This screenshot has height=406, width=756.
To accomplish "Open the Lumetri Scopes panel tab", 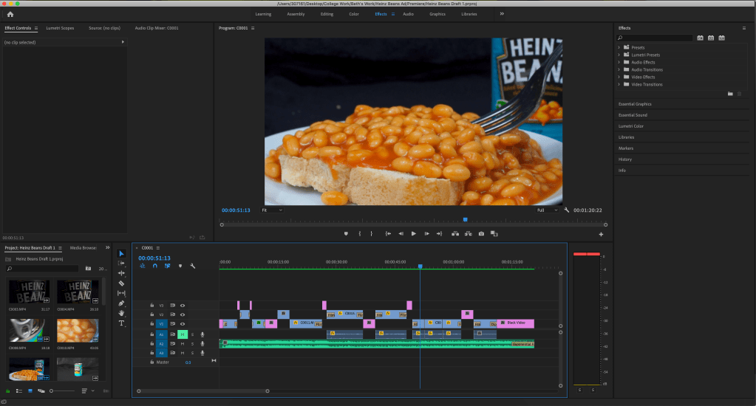I will [60, 28].
